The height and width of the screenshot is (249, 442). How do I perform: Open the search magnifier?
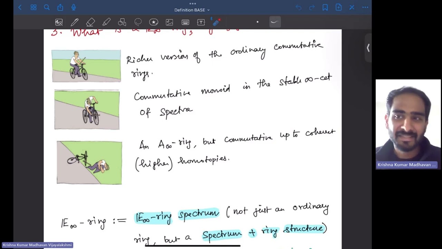coord(47,7)
